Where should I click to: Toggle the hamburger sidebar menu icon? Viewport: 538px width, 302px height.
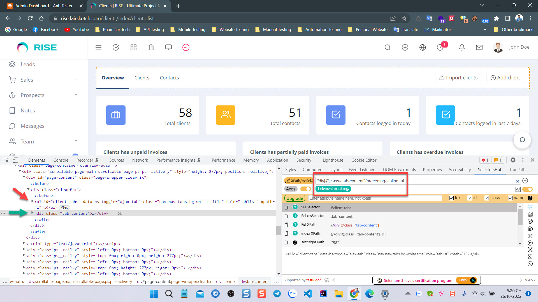pyautogui.click(x=98, y=48)
